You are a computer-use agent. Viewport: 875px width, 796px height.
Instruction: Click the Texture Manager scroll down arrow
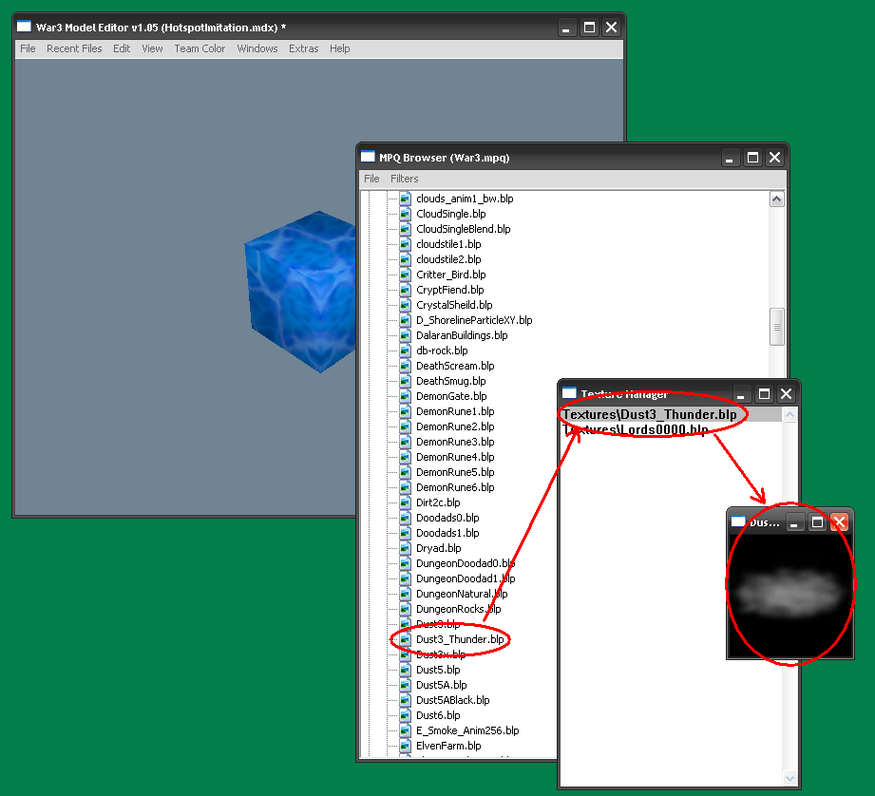[x=789, y=778]
